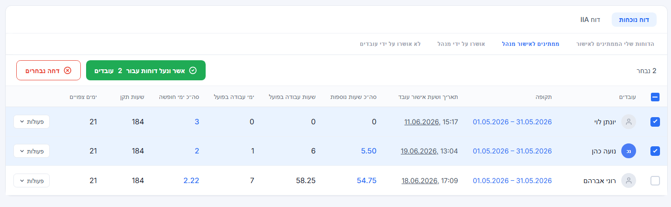Open לא אושרו על ידי עובדים tab

click(390, 44)
